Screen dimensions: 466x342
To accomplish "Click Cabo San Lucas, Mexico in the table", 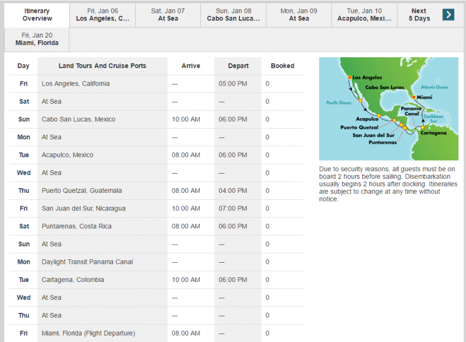I will 79,119.
